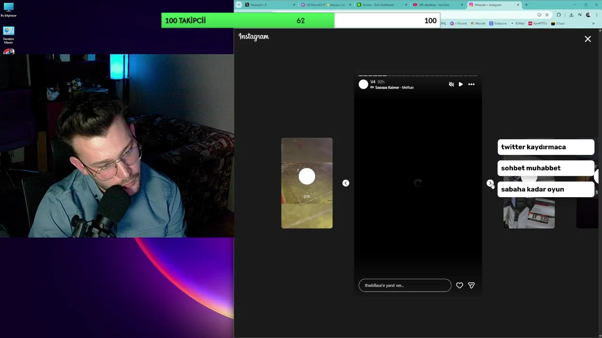Open a new browser tab
602x338 pixels.
526,5
